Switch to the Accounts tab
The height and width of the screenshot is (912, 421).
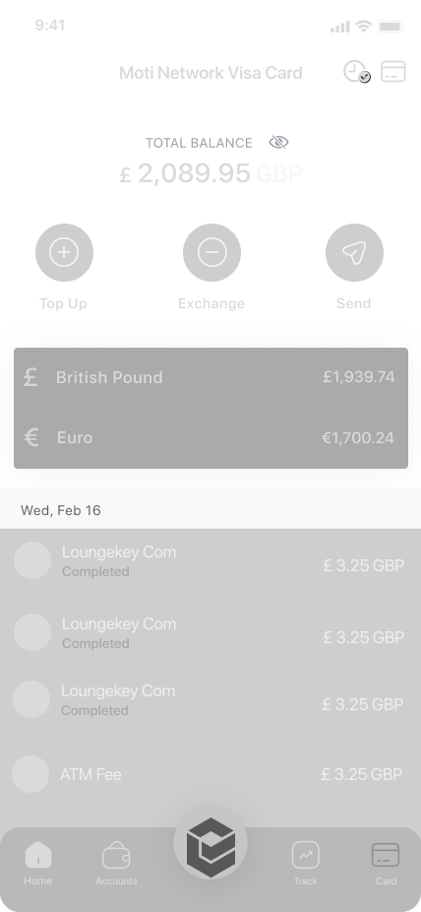click(116, 864)
